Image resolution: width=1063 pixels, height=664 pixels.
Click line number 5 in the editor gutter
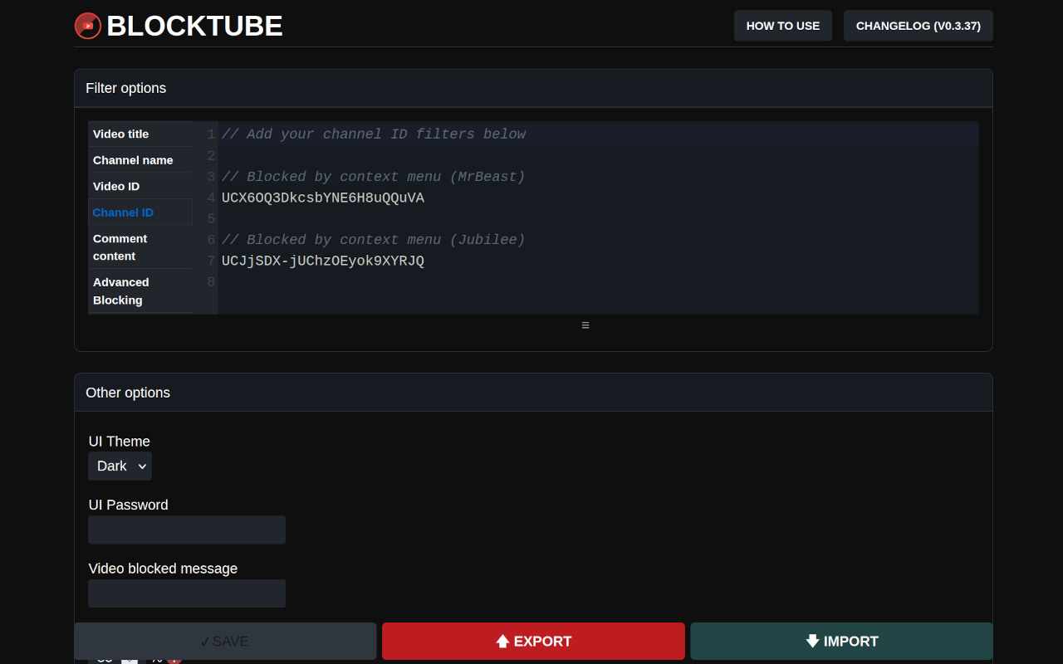tap(212, 219)
